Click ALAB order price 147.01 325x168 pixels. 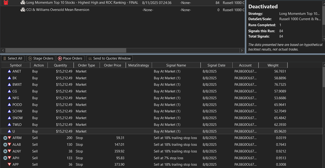pos(120,145)
